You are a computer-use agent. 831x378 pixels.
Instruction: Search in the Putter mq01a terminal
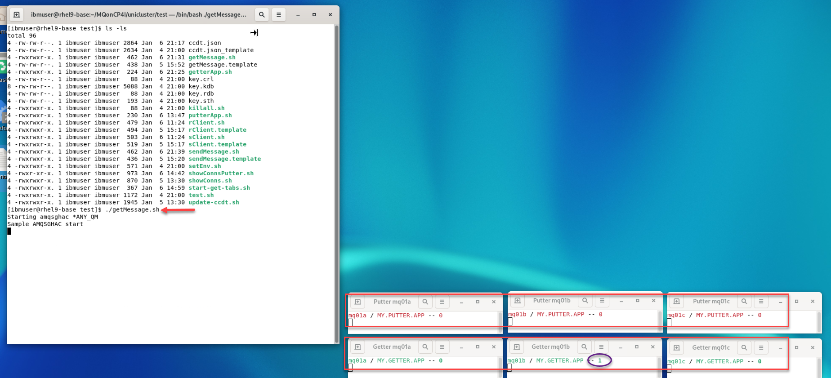pyautogui.click(x=425, y=302)
